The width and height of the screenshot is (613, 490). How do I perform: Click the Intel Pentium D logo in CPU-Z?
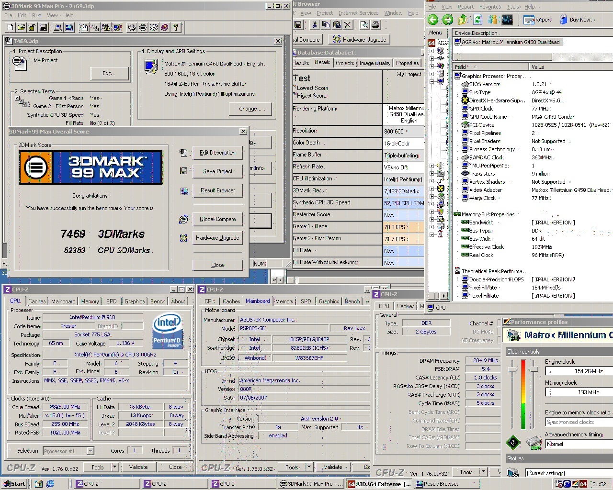(x=167, y=331)
